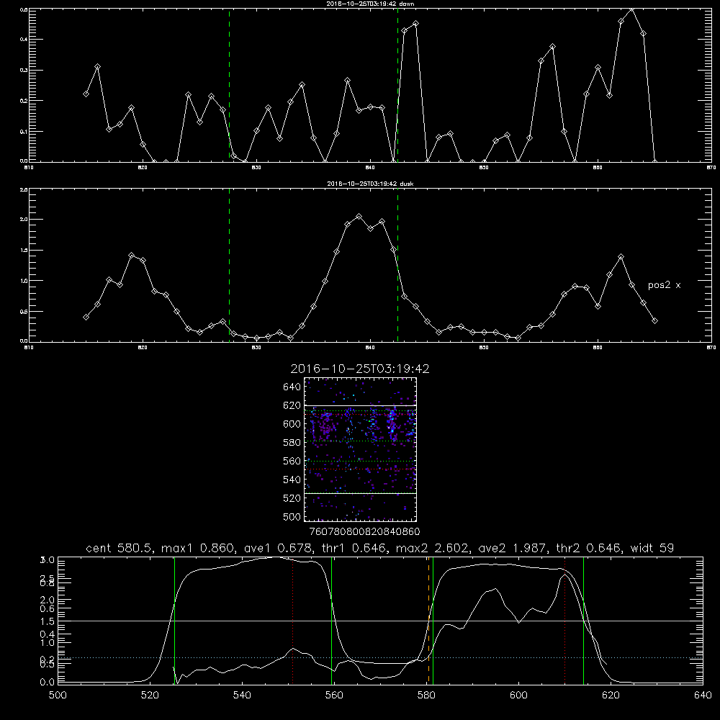This screenshot has width=720, height=720.
Task: Click the spectrogram heatmap image
Action: [x=361, y=449]
